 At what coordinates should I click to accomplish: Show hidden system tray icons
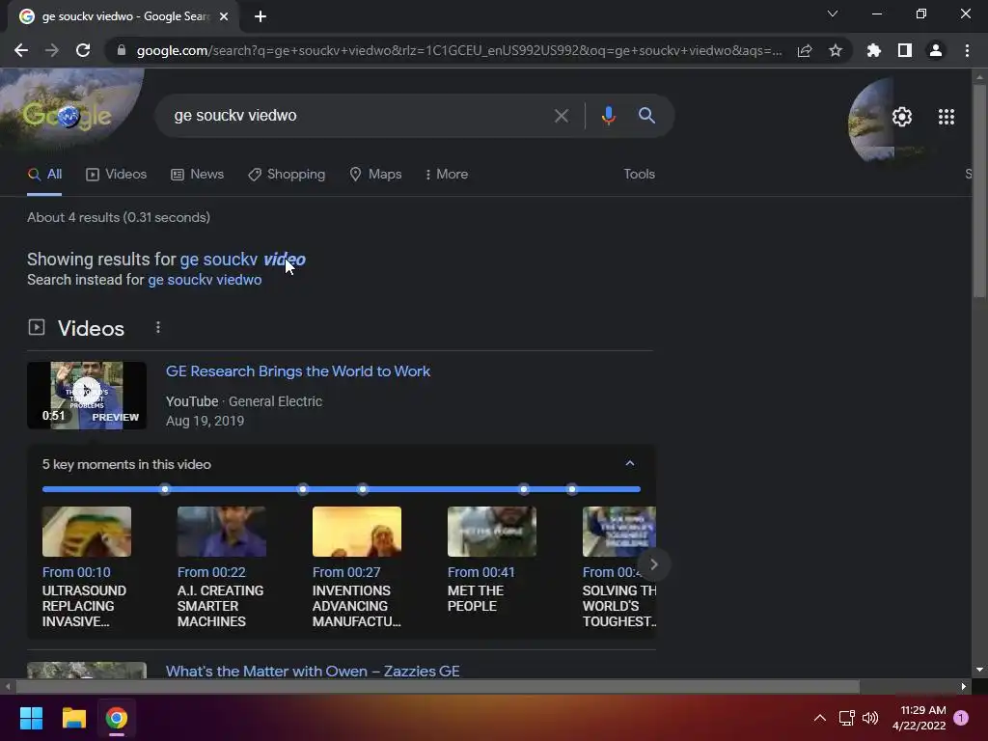[820, 718]
